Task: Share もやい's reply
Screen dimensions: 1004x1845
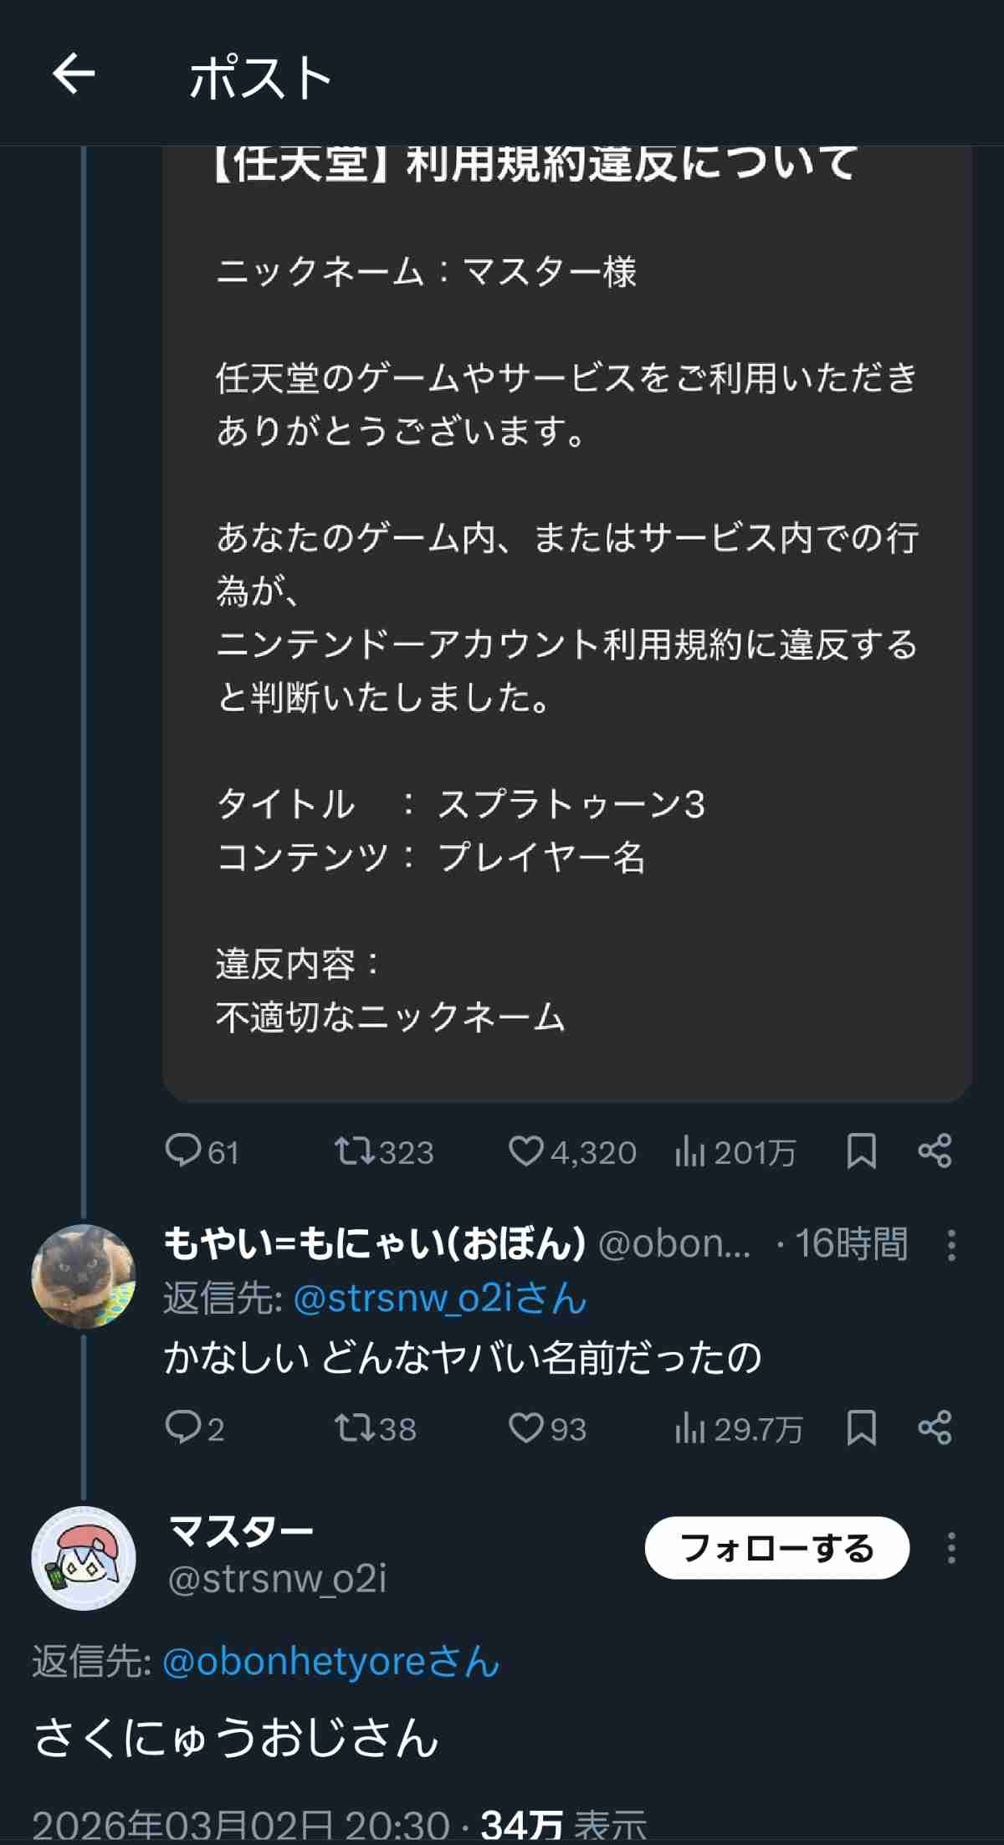Action: pyautogui.click(x=935, y=1427)
